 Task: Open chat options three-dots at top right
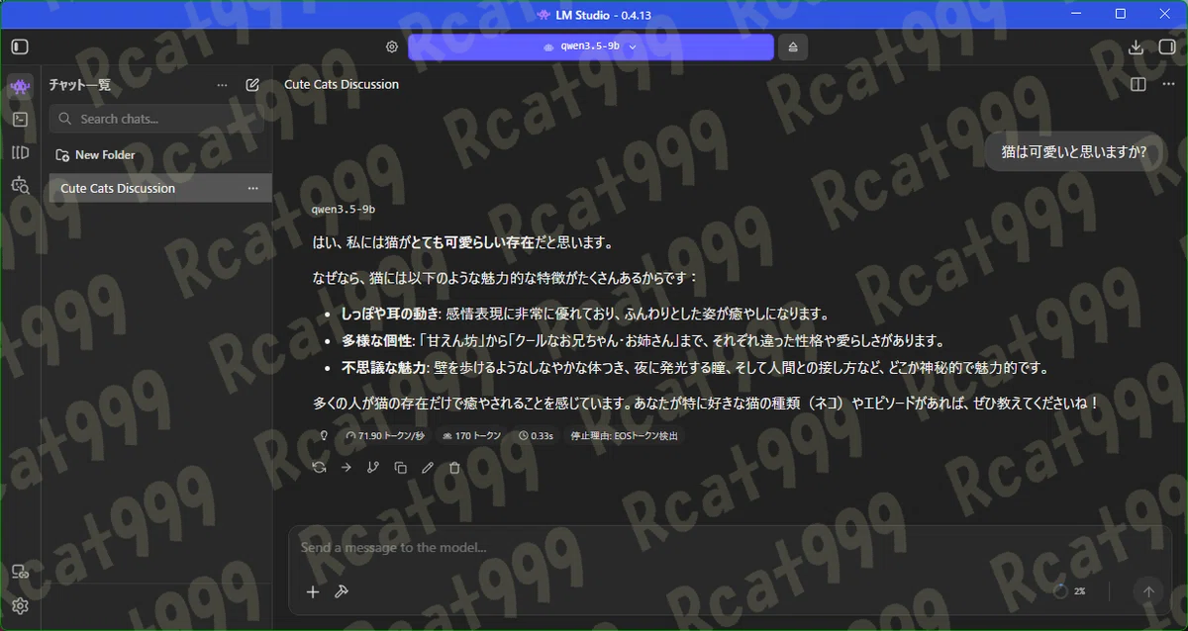coord(1166,85)
